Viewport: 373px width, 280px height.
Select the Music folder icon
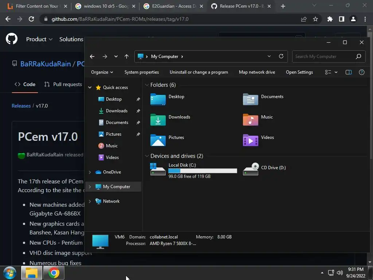(251, 120)
